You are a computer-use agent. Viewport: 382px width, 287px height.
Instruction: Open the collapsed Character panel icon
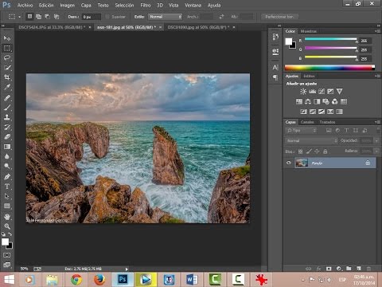(275, 67)
